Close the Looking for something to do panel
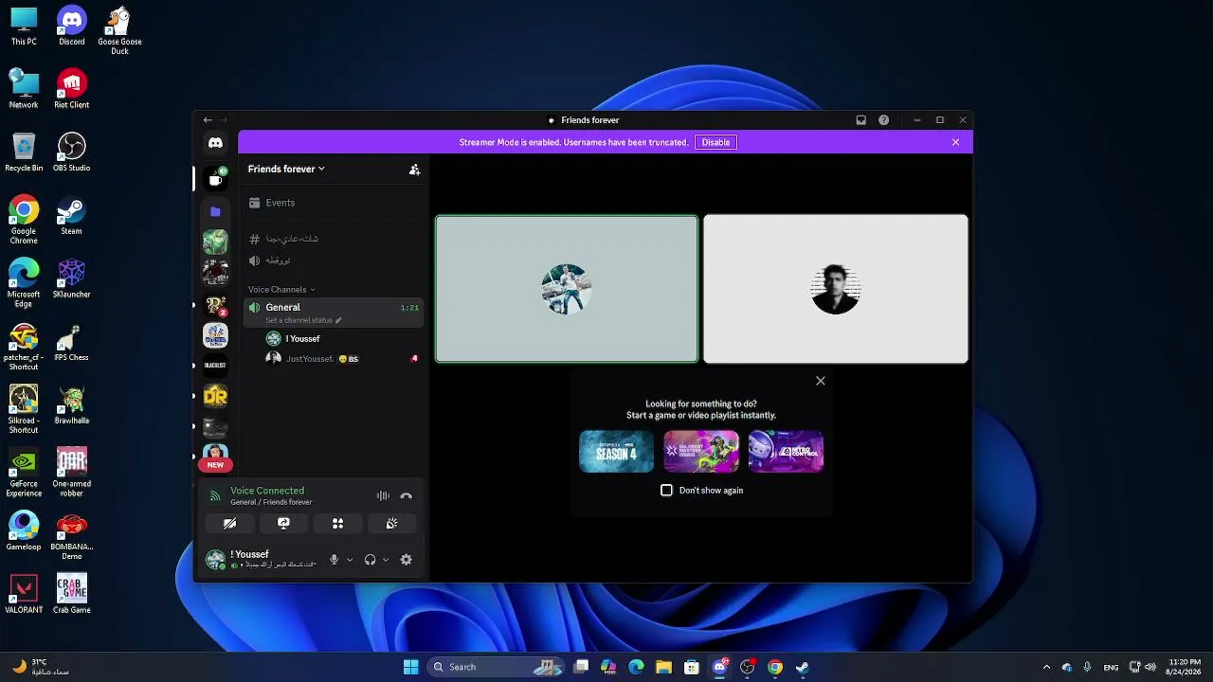 click(821, 381)
